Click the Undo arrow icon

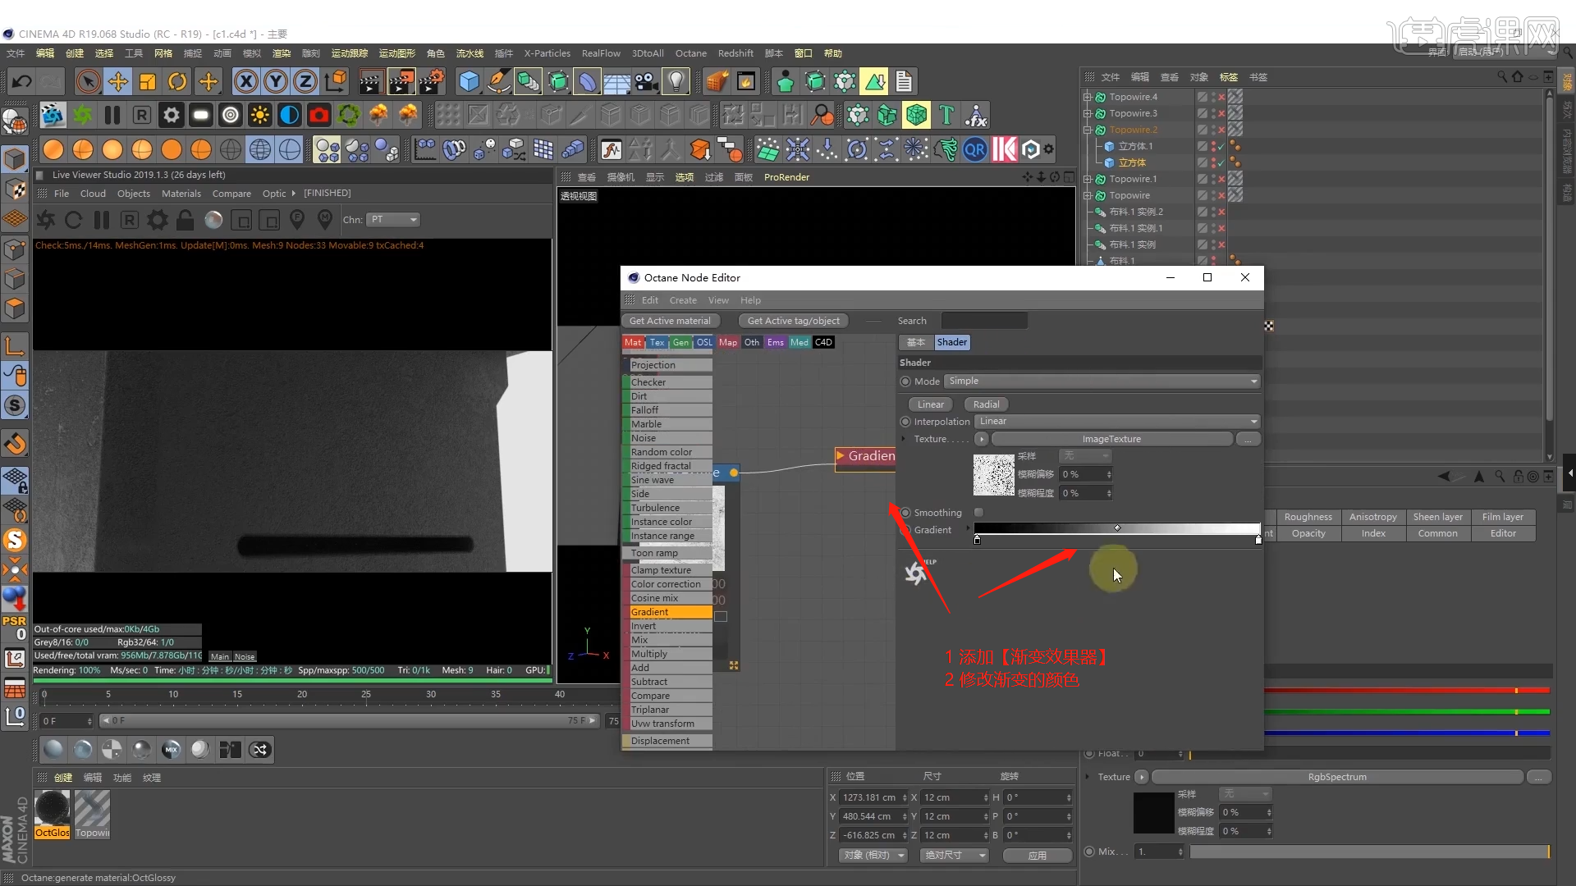click(22, 81)
